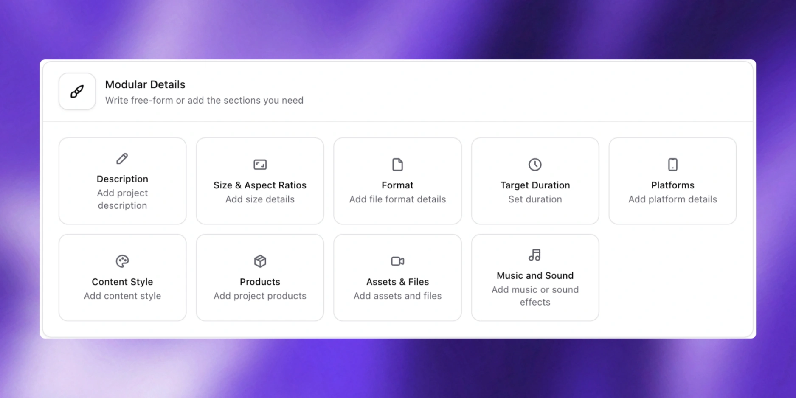The height and width of the screenshot is (398, 796).
Task: Click the phone icon above Platforms
Action: [x=672, y=165]
